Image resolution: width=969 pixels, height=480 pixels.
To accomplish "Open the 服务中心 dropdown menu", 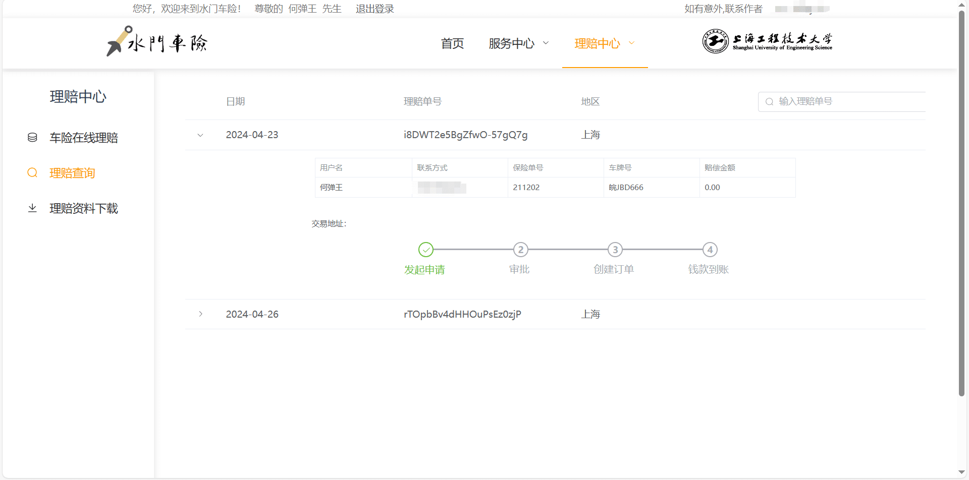I will [x=518, y=43].
